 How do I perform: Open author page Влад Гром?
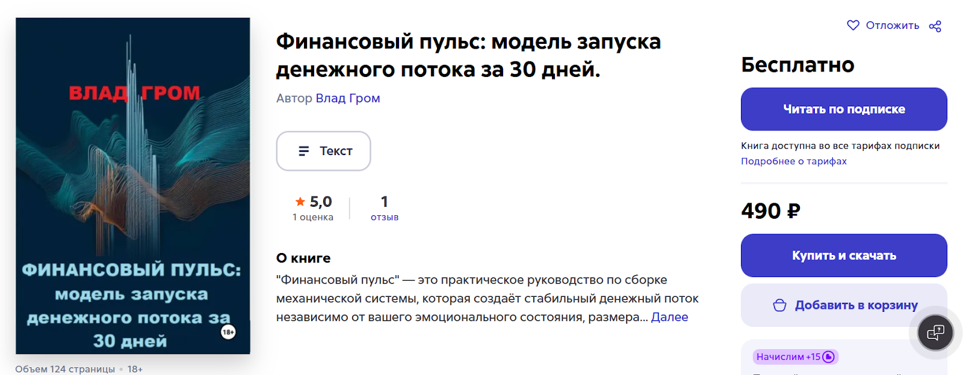pyautogui.click(x=348, y=98)
